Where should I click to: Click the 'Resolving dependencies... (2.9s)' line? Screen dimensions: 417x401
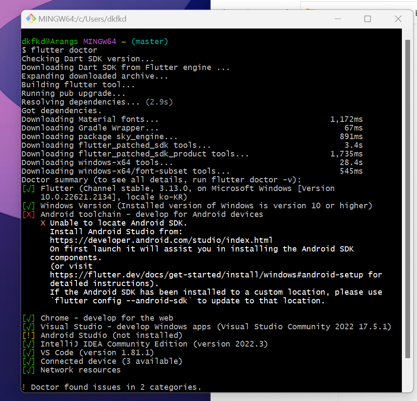97,102
